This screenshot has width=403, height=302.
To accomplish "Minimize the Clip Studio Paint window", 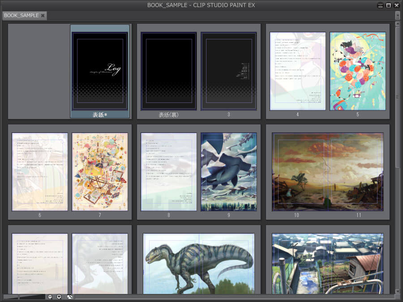I will [380, 5].
